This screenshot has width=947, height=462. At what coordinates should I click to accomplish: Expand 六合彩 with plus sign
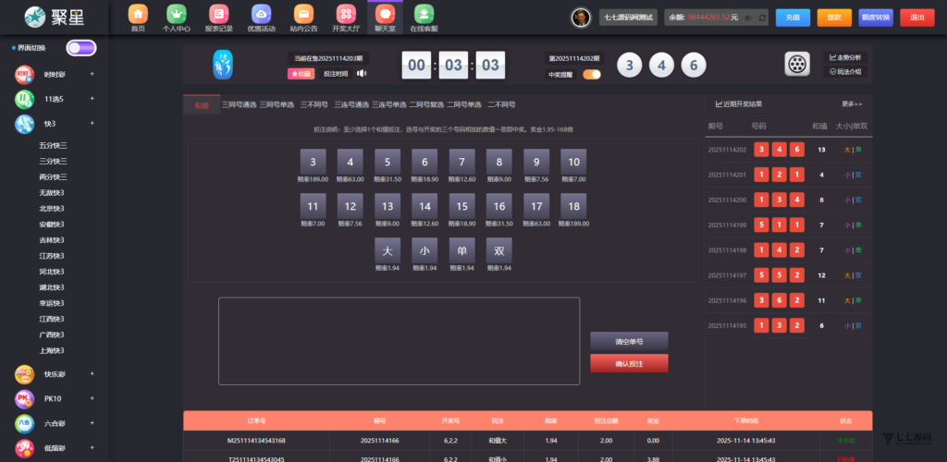pyautogui.click(x=92, y=423)
